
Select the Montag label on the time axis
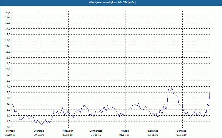(x=10, y=131)
